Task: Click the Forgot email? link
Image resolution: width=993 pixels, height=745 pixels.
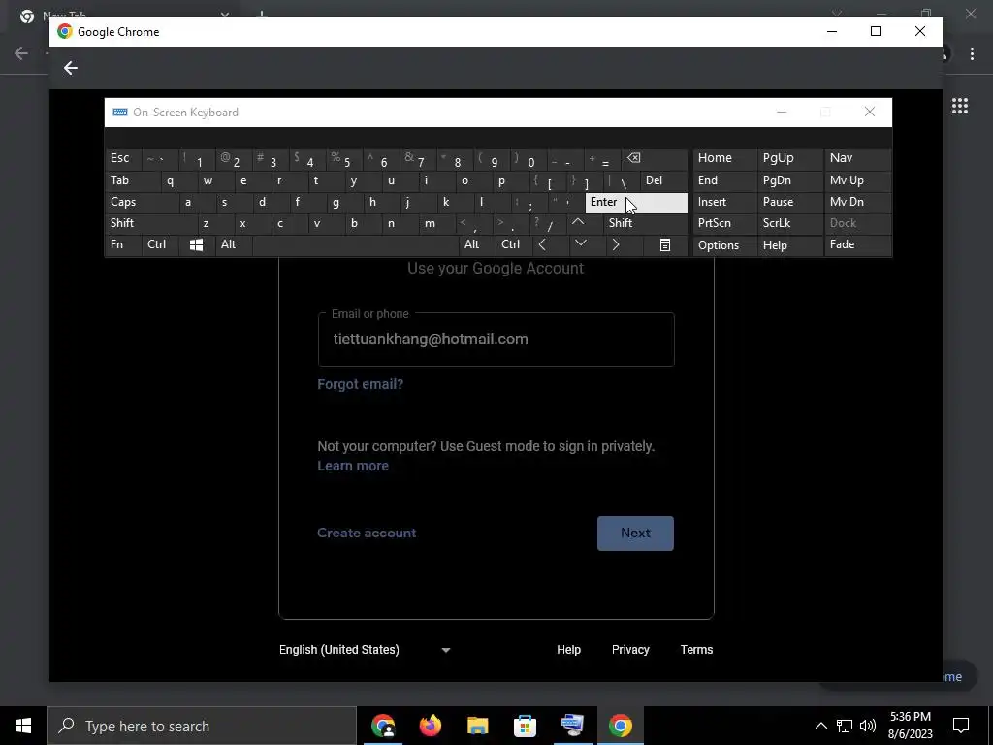Action: point(361,384)
